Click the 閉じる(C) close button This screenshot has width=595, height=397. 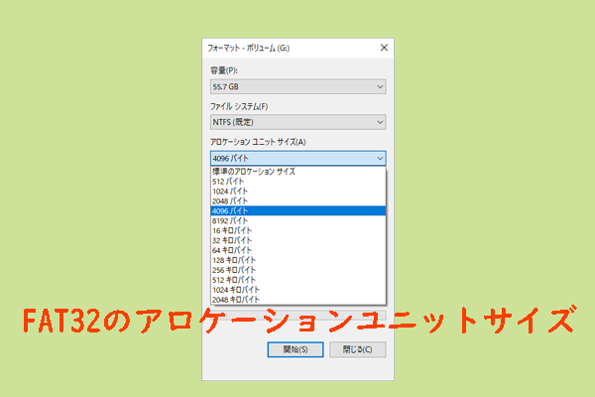[356, 349]
